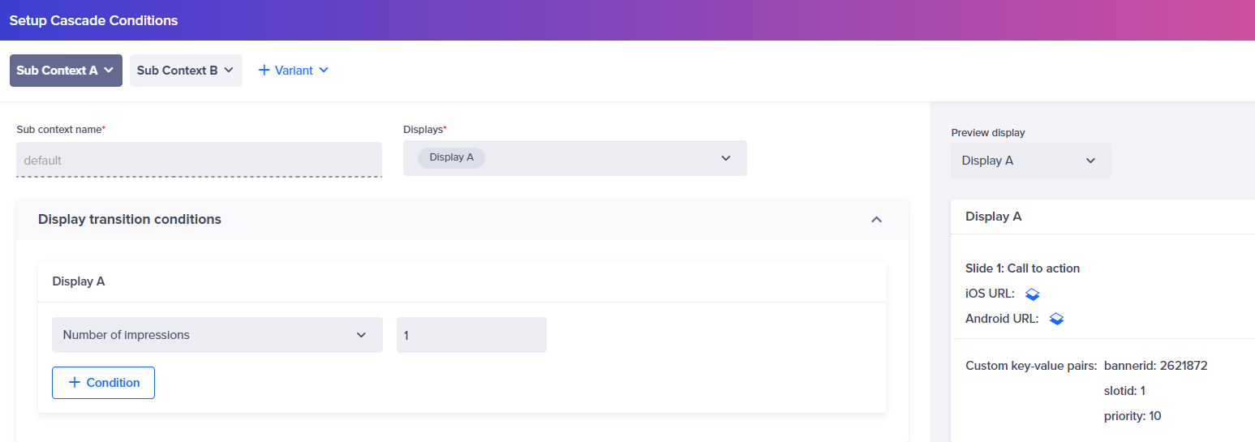
Task: Collapse Display transition conditions section
Action: tap(876, 220)
